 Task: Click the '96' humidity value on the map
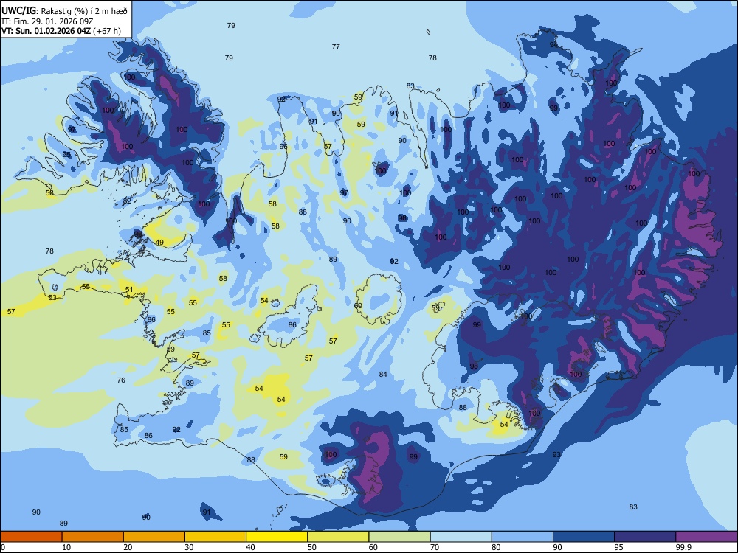[x=283, y=147]
